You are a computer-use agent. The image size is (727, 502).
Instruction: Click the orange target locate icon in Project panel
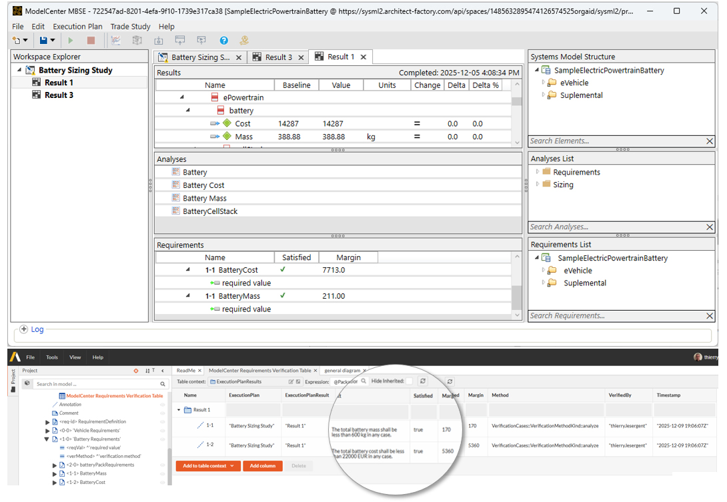pos(136,371)
